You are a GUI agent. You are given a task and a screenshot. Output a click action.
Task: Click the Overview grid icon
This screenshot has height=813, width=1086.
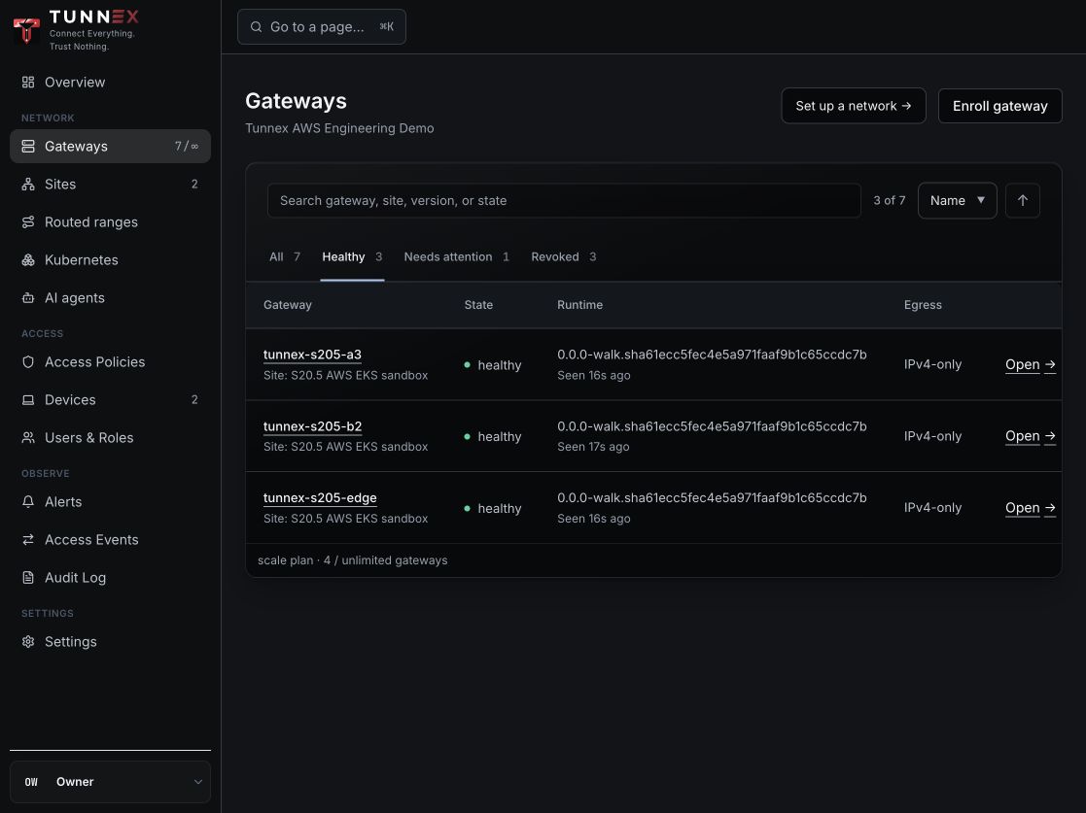(x=27, y=83)
